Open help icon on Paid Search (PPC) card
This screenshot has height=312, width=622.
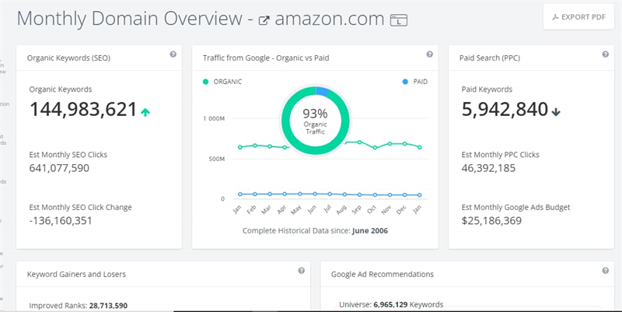pos(606,54)
